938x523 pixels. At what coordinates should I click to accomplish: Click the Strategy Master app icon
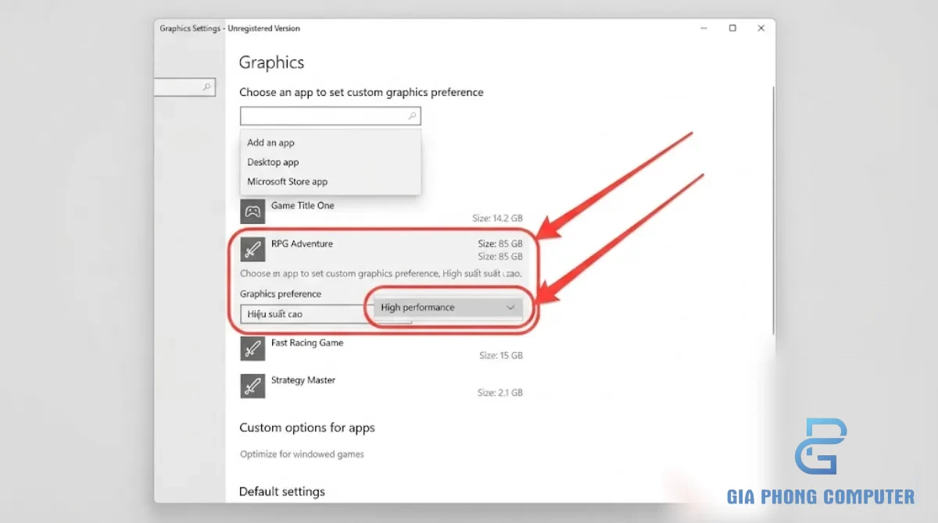click(252, 386)
